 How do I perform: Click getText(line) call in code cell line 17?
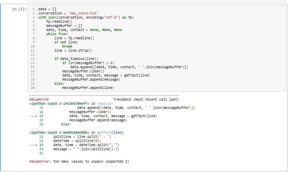tap(137, 75)
